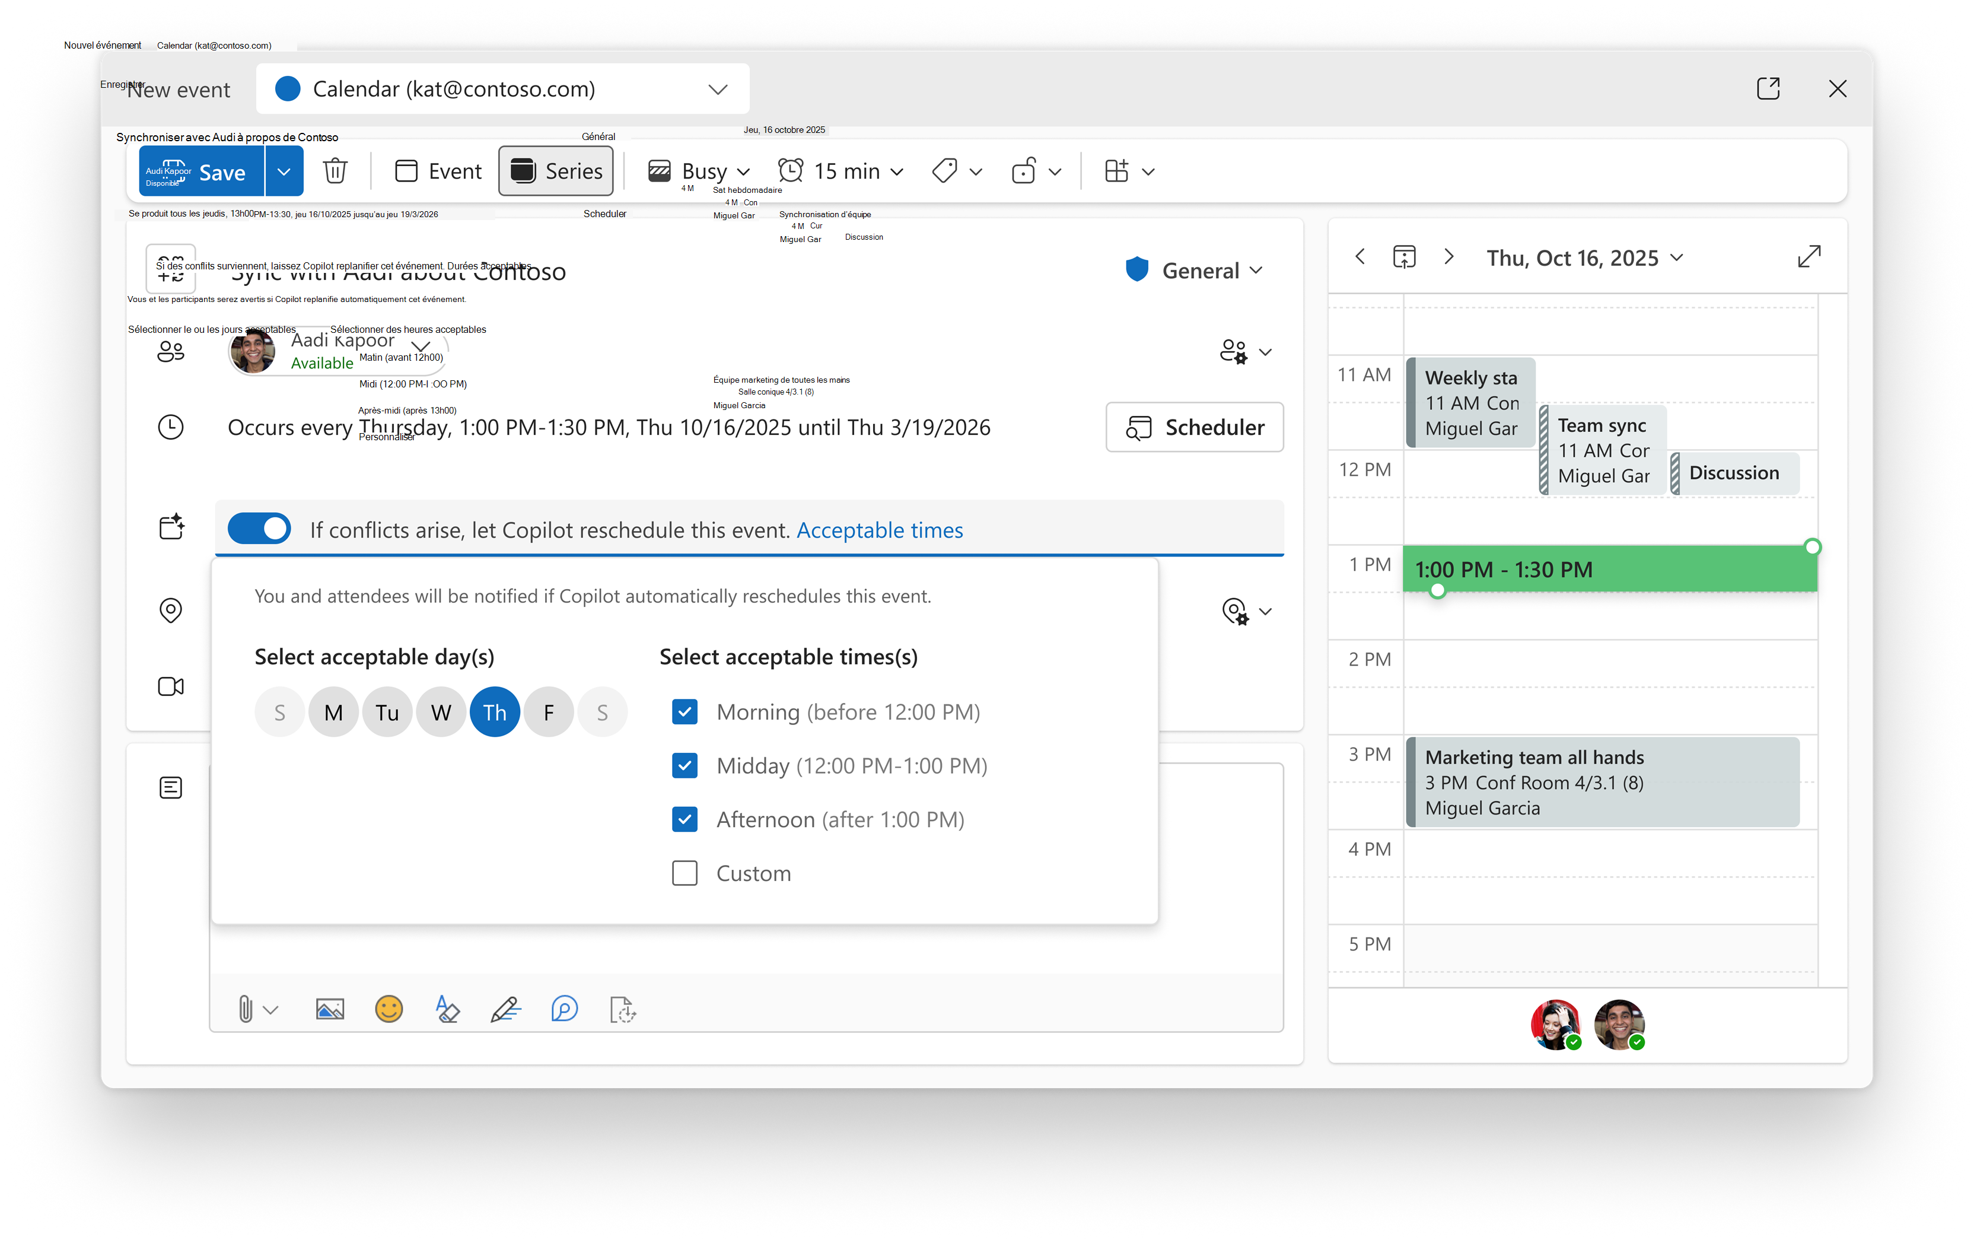Click the meeting template document icon

(x=623, y=1010)
